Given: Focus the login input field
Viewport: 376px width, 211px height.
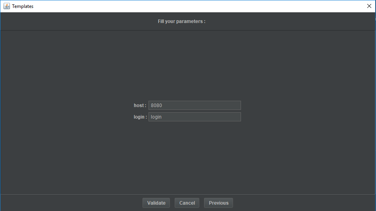Looking at the screenshot, I should pyautogui.click(x=195, y=117).
